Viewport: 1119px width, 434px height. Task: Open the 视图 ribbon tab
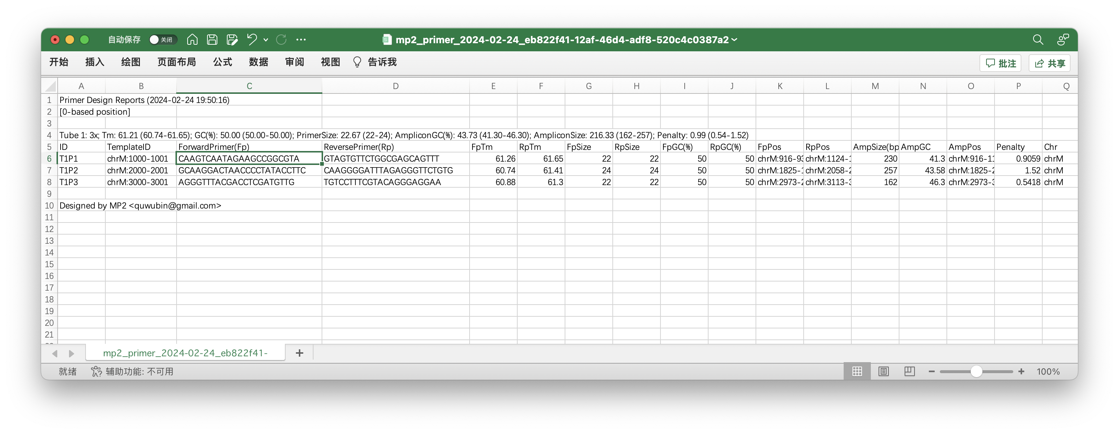330,62
